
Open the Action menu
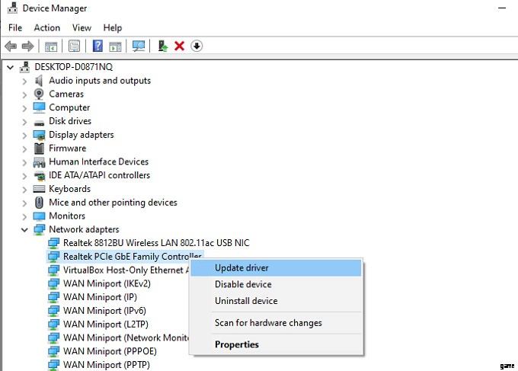[x=46, y=28]
